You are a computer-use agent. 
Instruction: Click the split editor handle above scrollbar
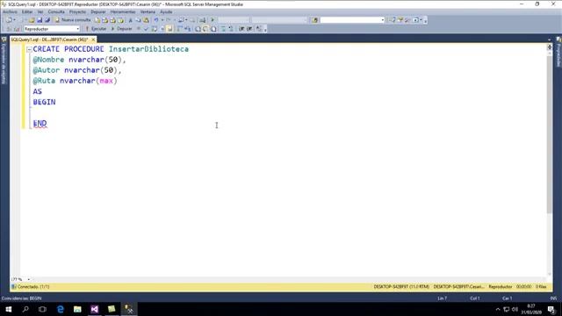549,47
